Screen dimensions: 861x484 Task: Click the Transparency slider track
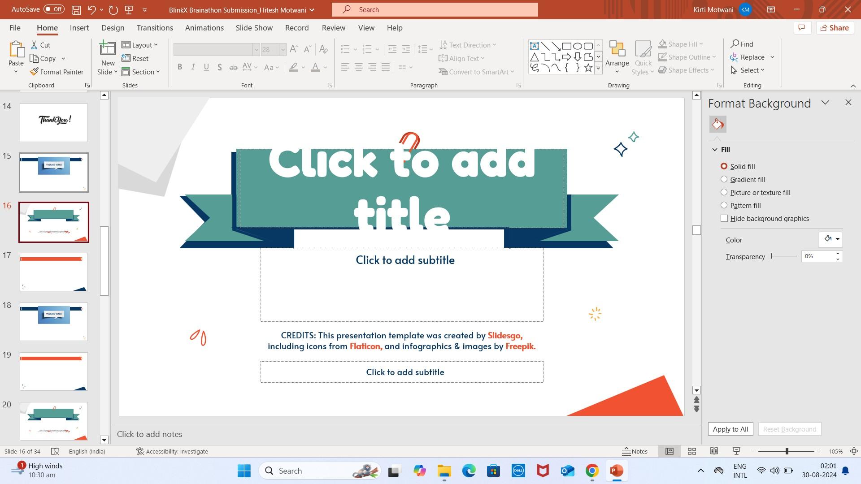(784, 256)
